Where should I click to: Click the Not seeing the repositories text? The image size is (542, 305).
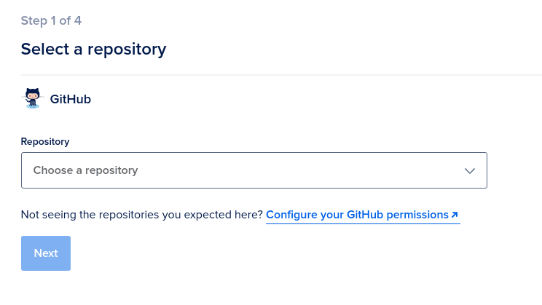pyautogui.click(x=142, y=215)
